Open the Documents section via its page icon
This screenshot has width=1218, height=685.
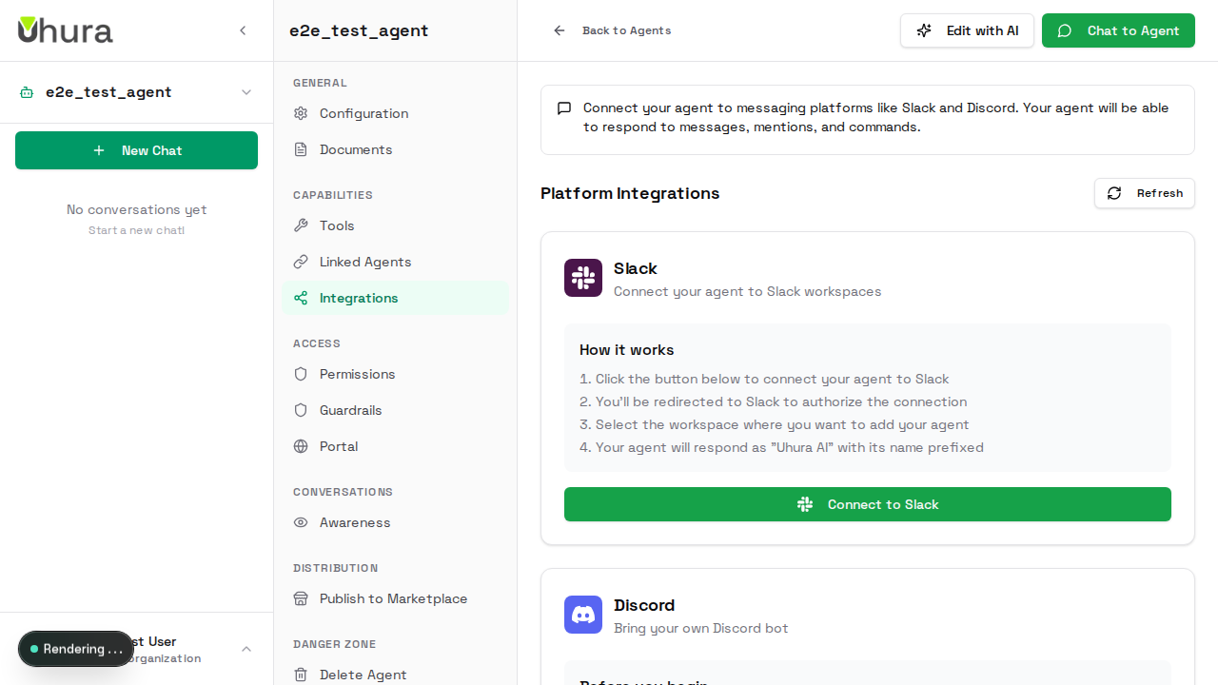click(300, 149)
